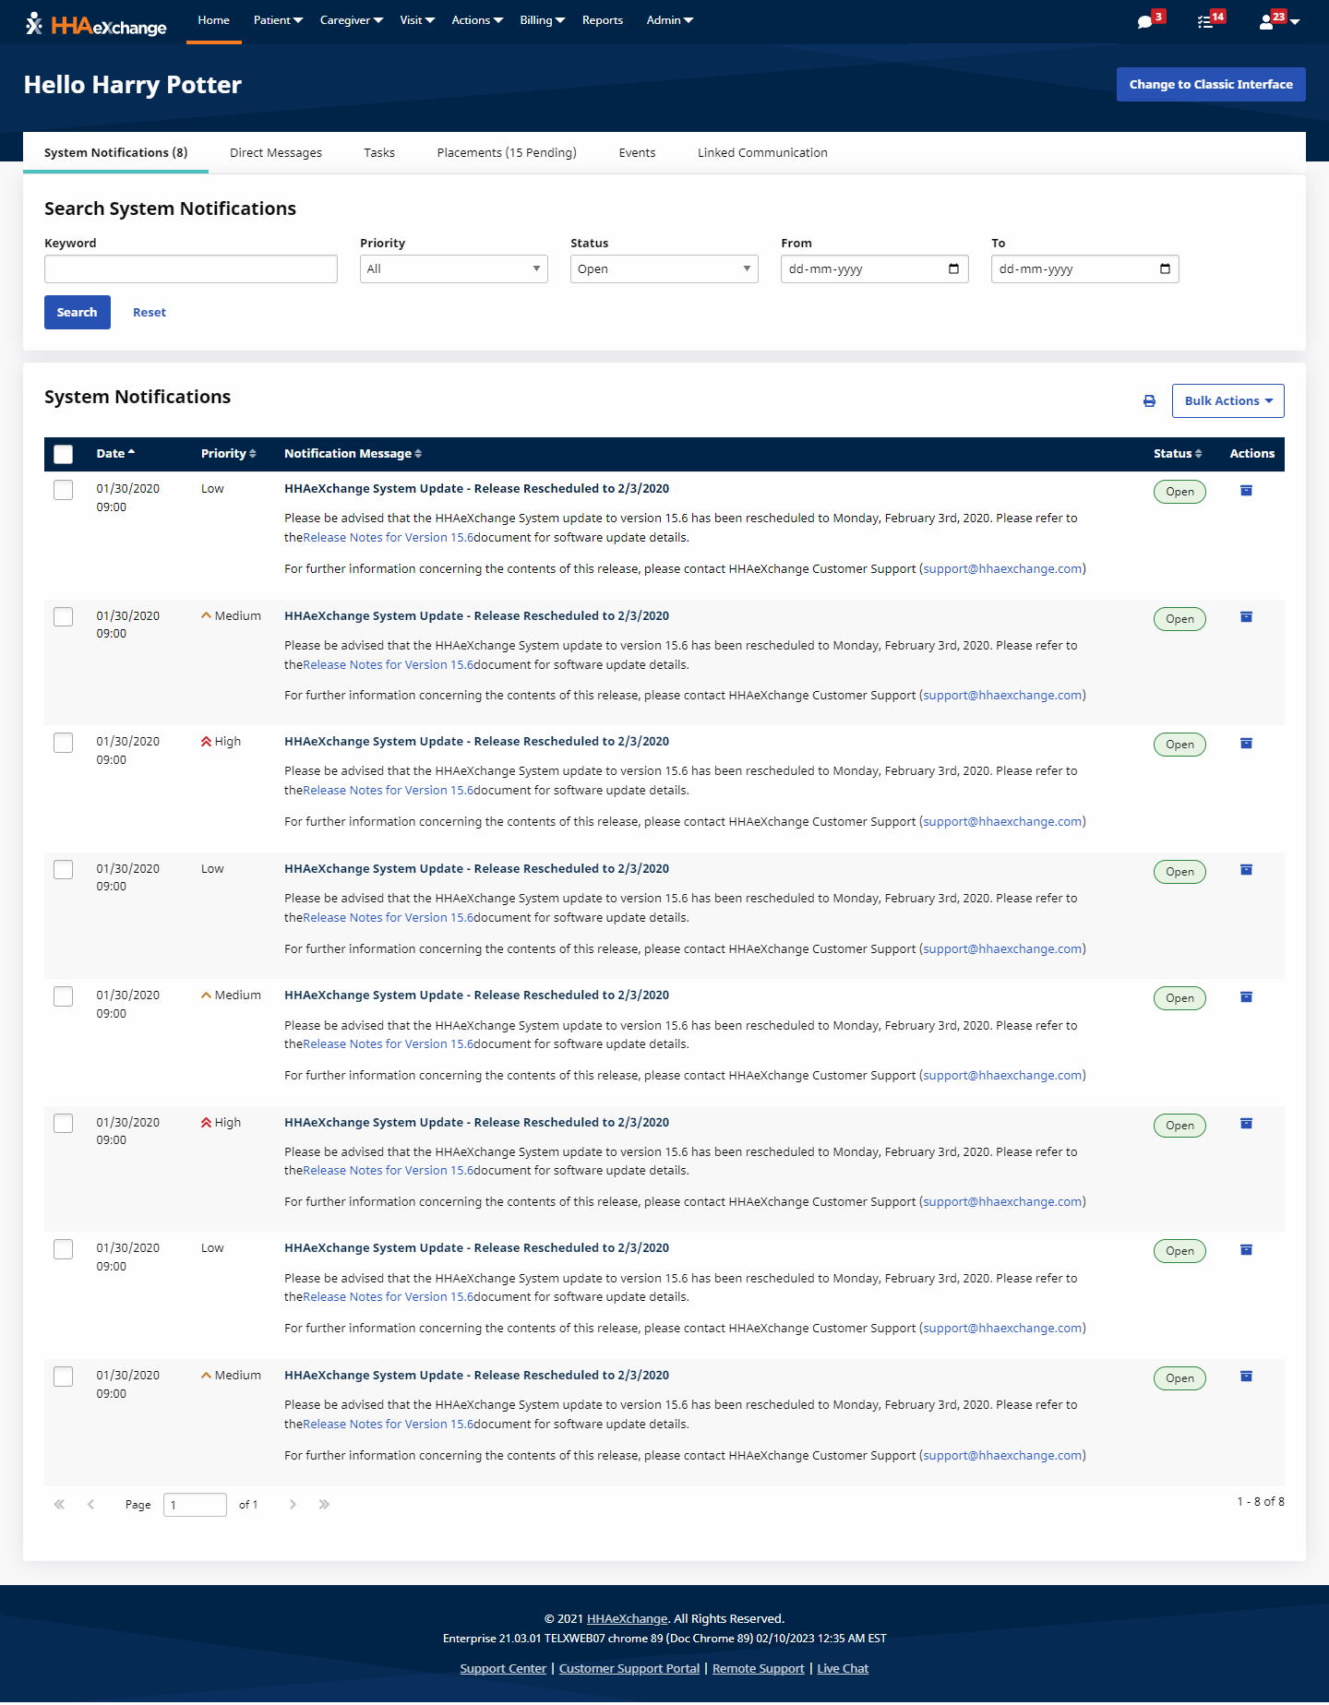This screenshot has height=1705, width=1329.
Task: Open the Customer Support Portal link
Action: 629,1668
